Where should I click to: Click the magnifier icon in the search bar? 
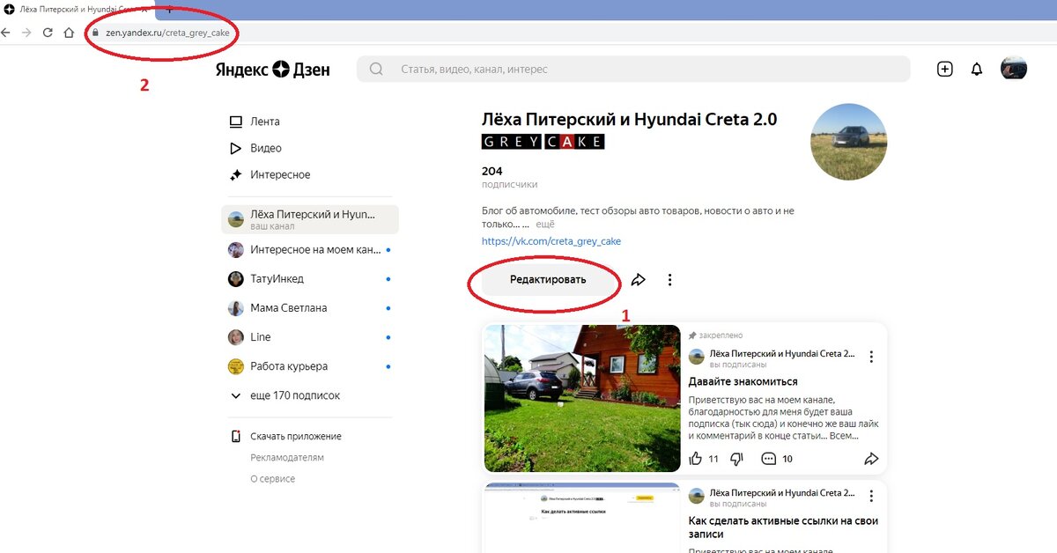[x=376, y=69]
